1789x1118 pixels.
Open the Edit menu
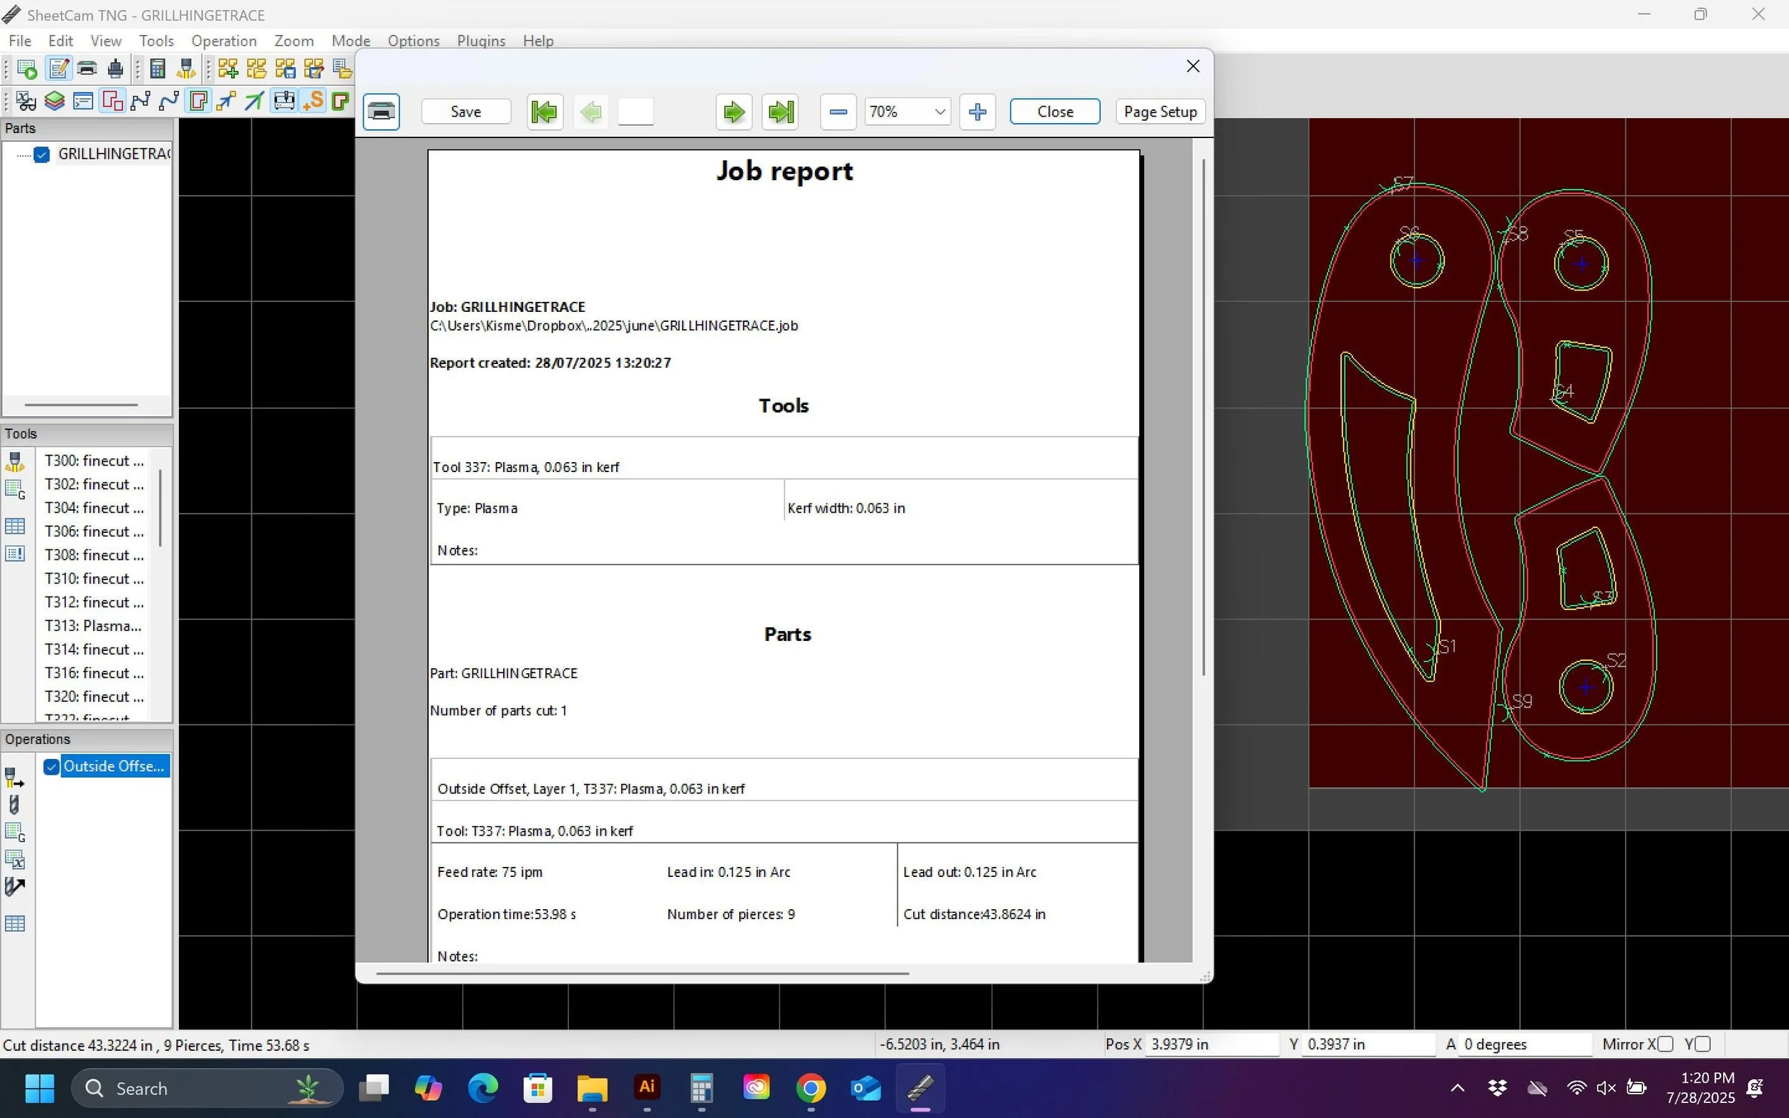[x=60, y=41]
